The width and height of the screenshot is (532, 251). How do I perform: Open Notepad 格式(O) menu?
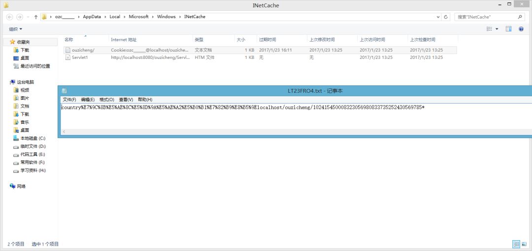click(106, 100)
